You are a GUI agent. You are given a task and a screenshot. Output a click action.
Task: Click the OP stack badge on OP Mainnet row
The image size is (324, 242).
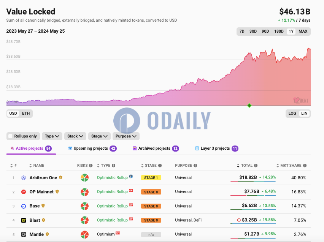tap(131, 190)
